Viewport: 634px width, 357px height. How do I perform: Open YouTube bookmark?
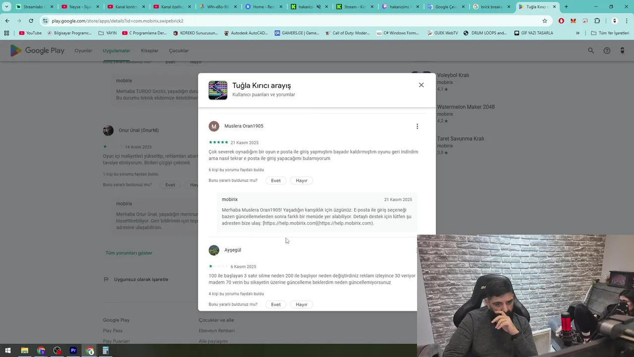pos(30,33)
